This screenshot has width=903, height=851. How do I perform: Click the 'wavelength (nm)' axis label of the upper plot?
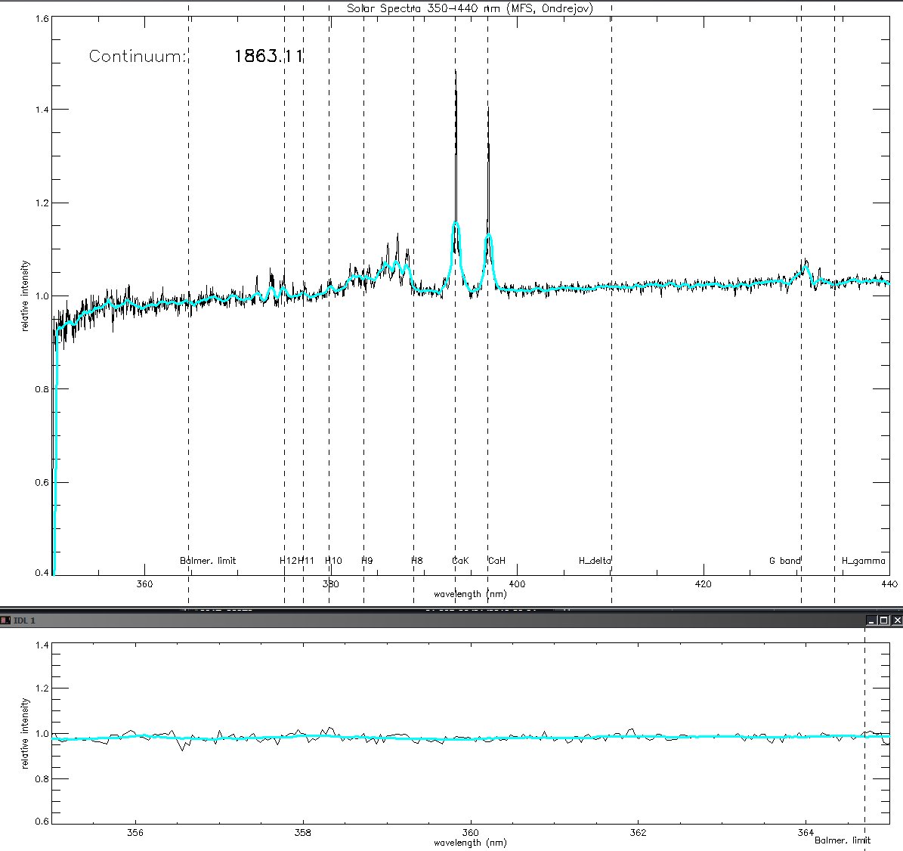point(470,594)
